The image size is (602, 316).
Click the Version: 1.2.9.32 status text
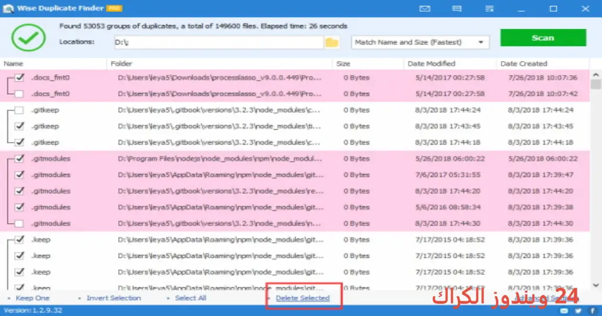click(x=33, y=310)
